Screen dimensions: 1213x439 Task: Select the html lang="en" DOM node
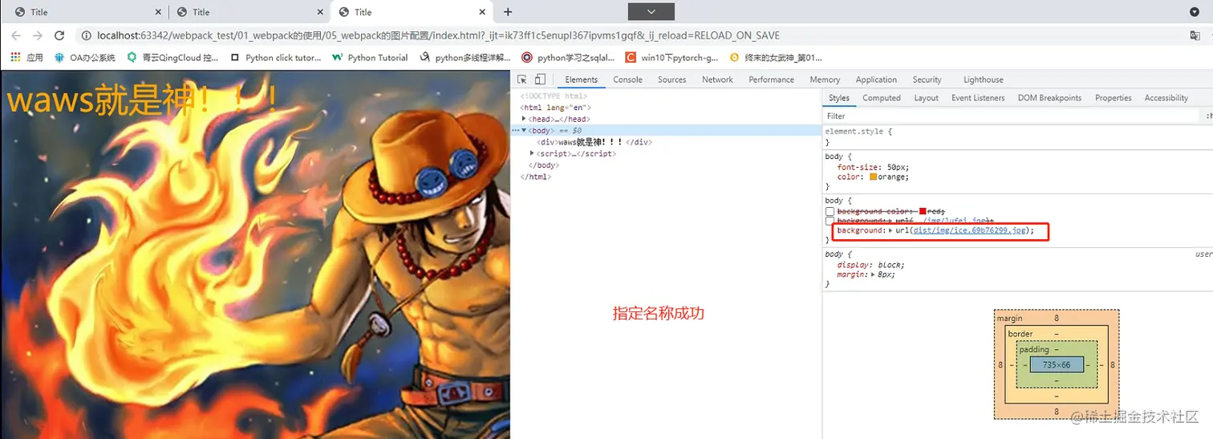tap(556, 108)
